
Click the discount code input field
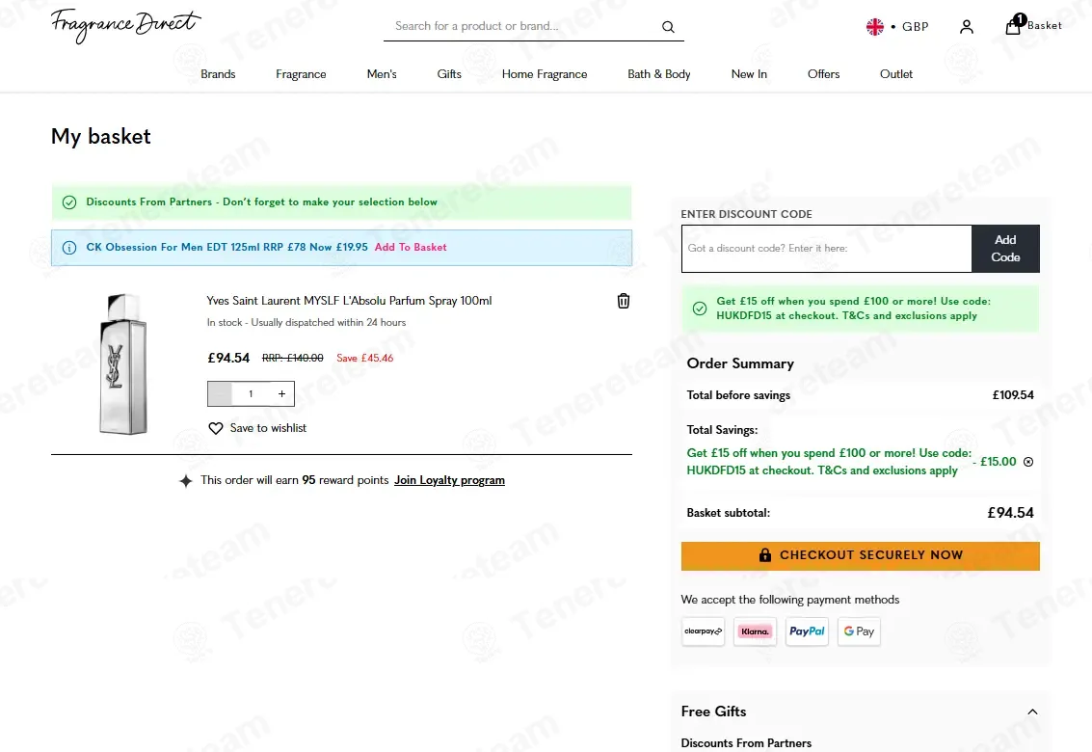(827, 248)
